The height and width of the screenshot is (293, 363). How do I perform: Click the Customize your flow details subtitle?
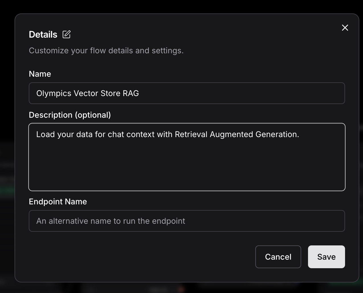[106, 50]
